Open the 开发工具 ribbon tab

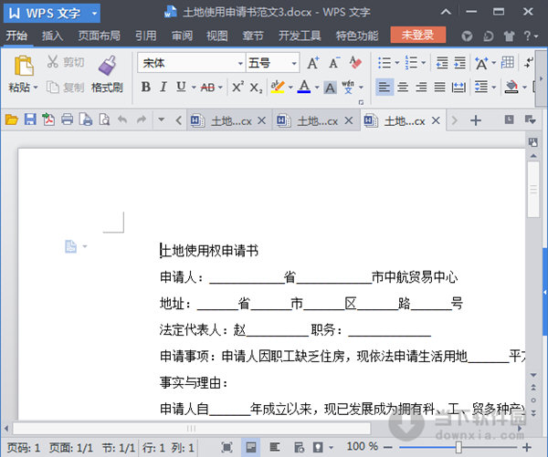click(x=300, y=36)
